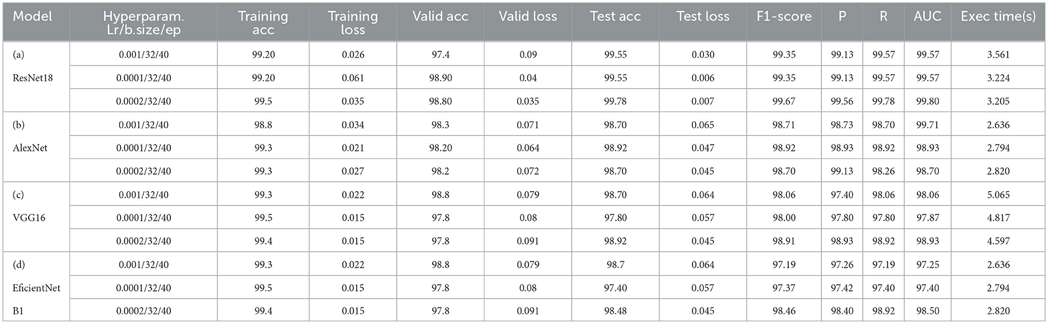The height and width of the screenshot is (324, 1048).
Task: Select the AlexNet model label
Action: pyautogui.click(x=30, y=148)
